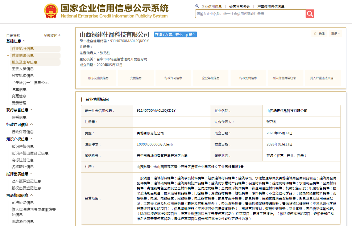Select 主要人员信息 in the sidebar
Image resolution: width=352 pixels, height=226 pixels.
tap(22, 69)
